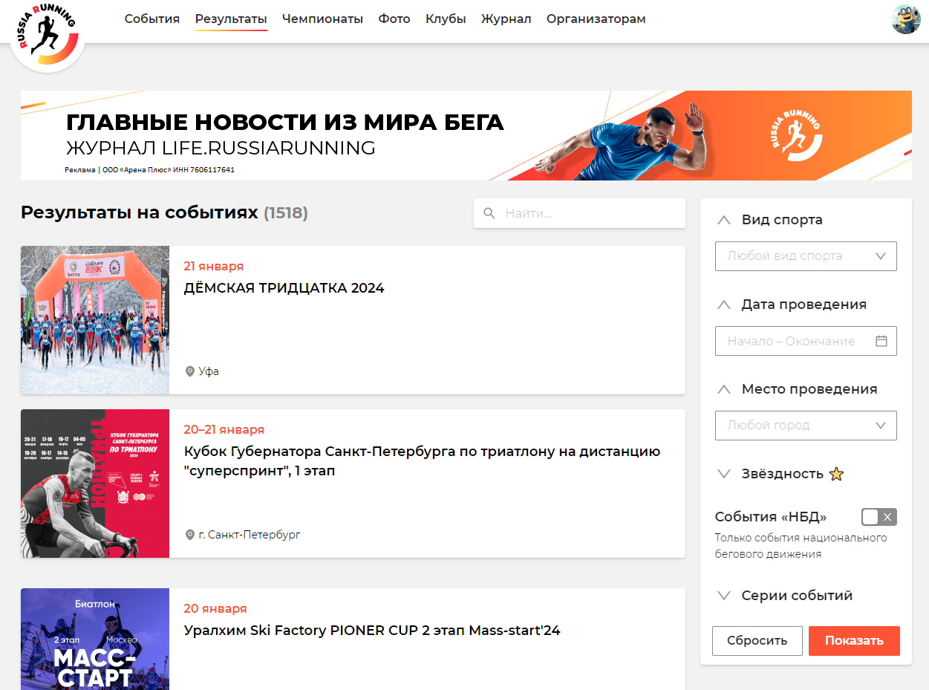Open ДЁМСКАЯ ТРИДЦАТКА 2024 event thumbnail
929x690 pixels.
(x=95, y=320)
